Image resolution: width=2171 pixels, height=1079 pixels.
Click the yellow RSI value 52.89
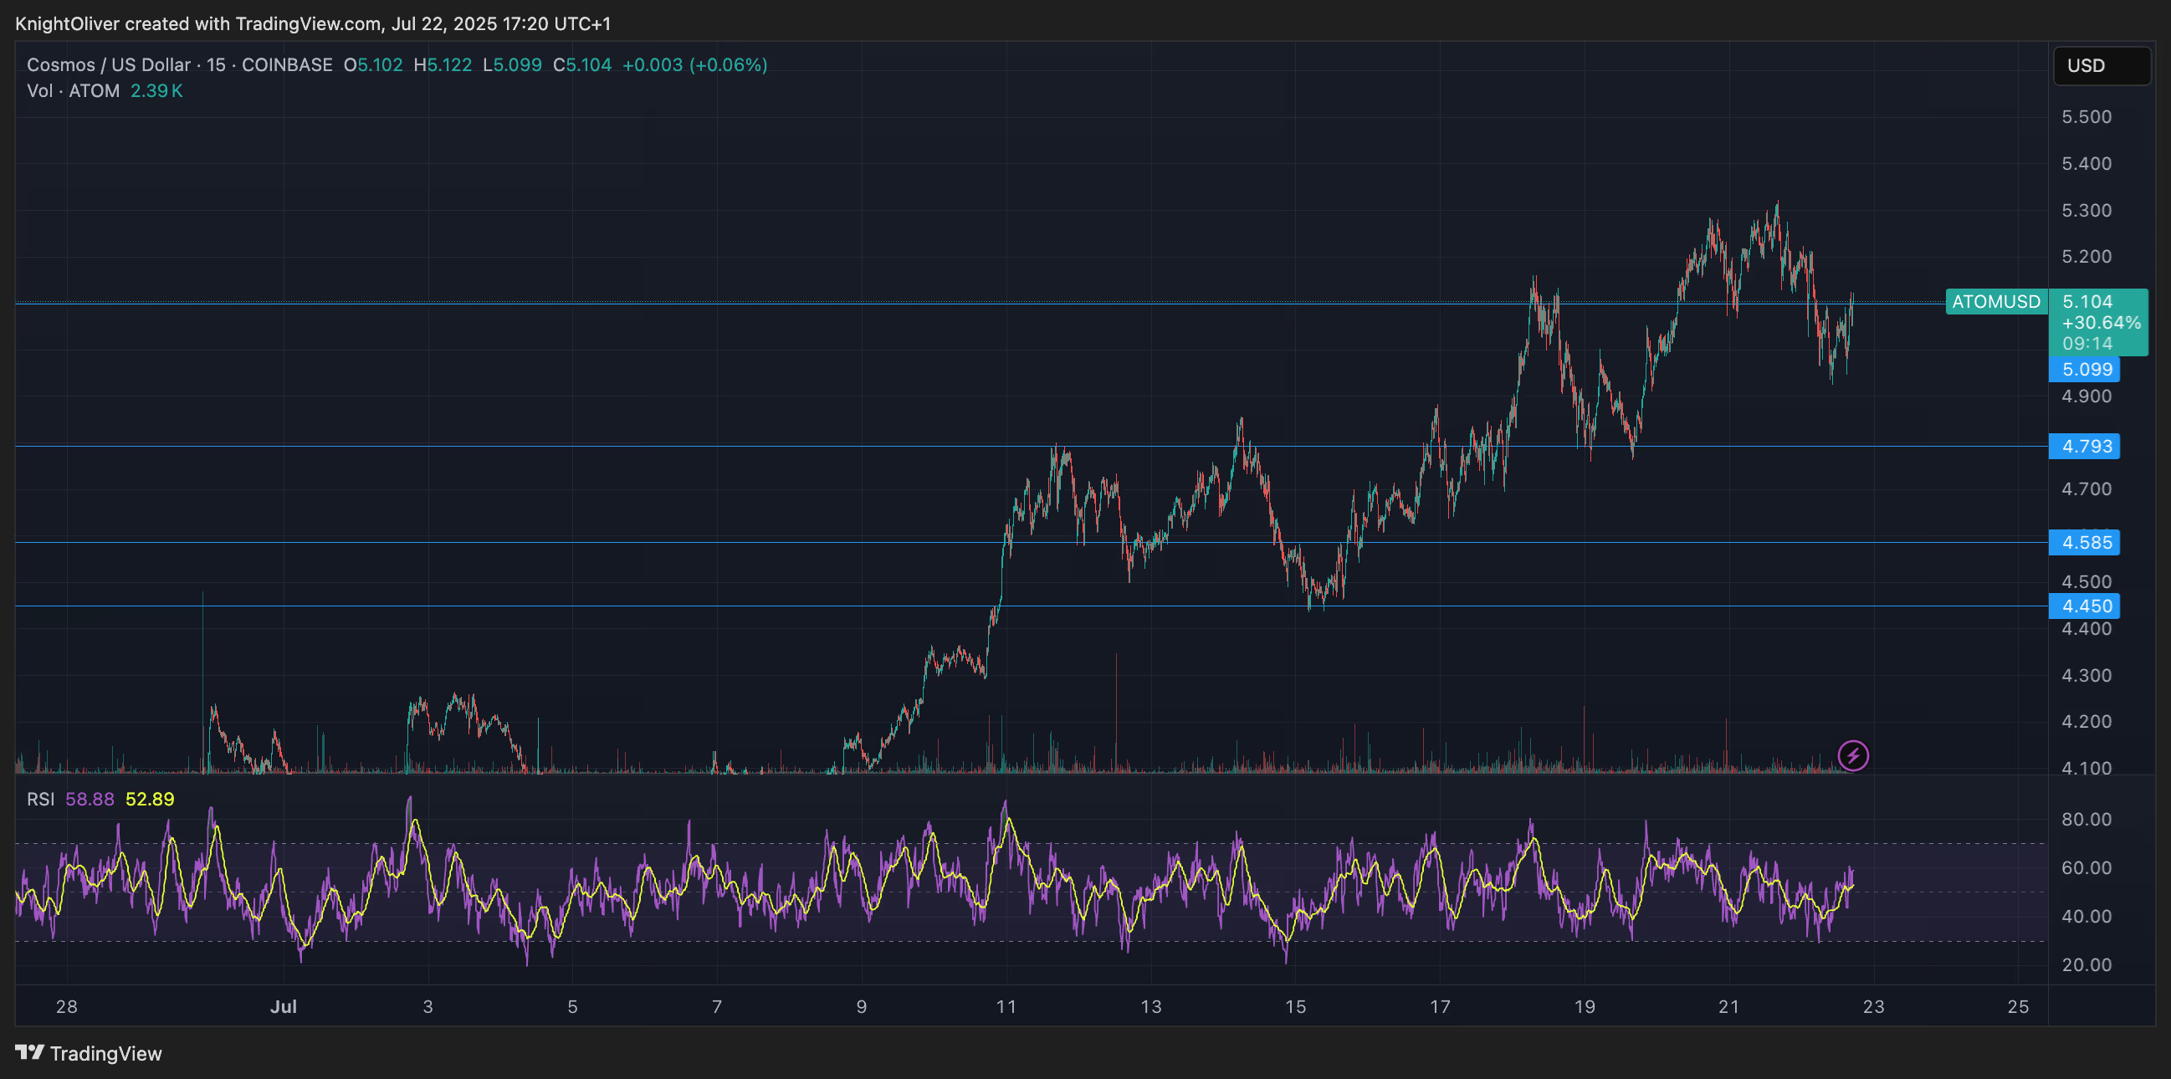tap(150, 800)
